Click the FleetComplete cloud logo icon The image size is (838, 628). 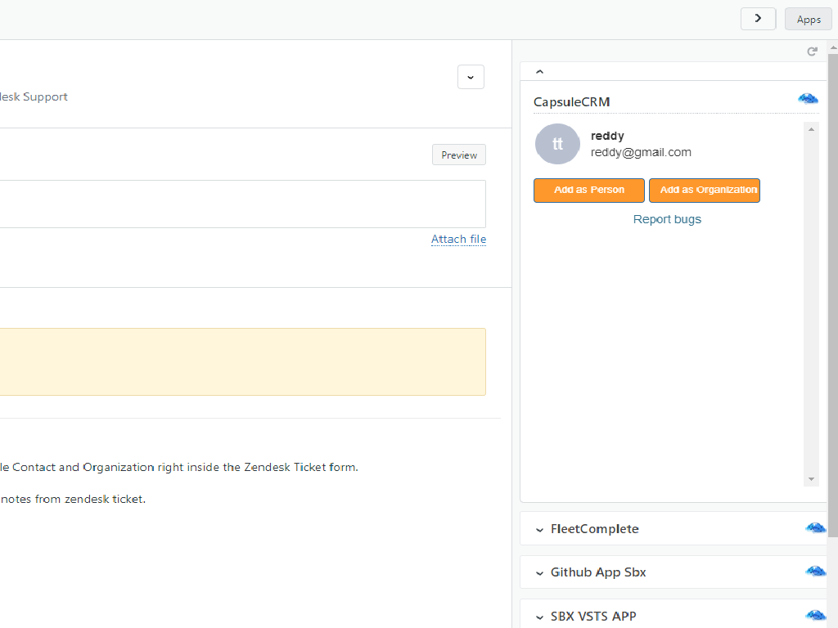point(815,528)
